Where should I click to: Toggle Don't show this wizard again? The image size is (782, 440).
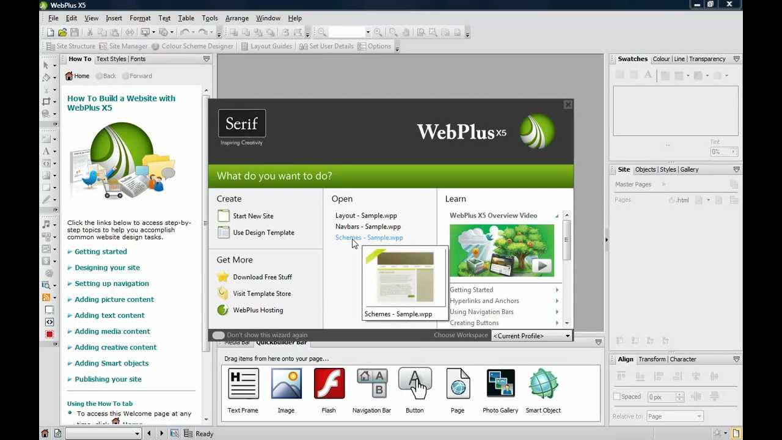[x=218, y=335]
